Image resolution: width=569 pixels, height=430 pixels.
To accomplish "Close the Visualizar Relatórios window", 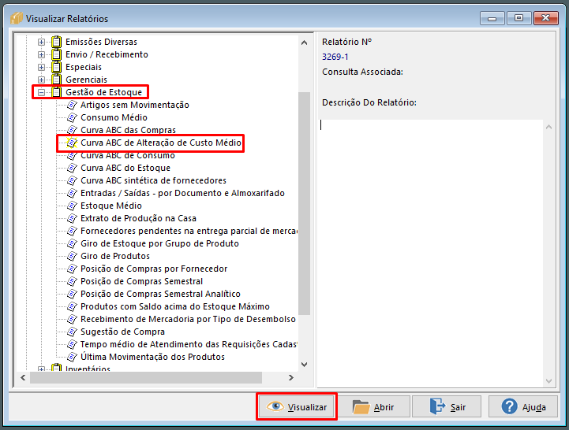I will (x=546, y=18).
